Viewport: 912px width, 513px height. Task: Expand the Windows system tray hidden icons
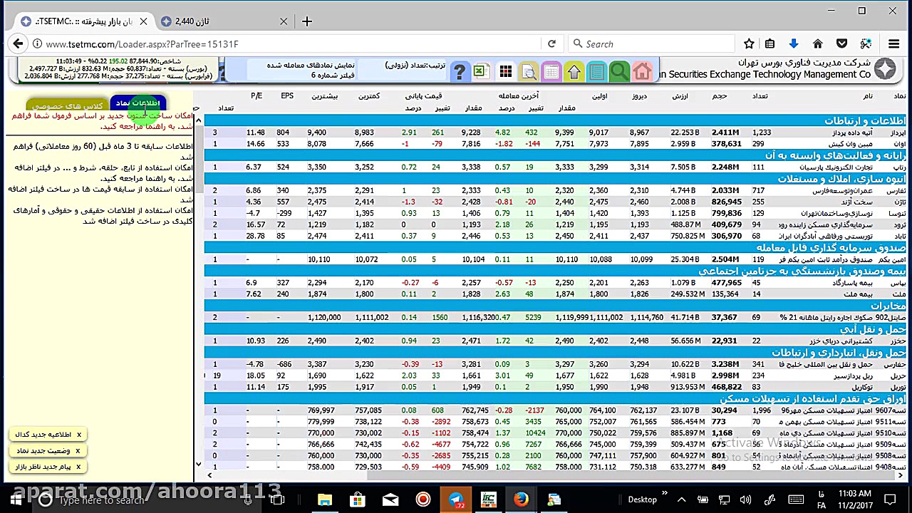[x=681, y=500]
